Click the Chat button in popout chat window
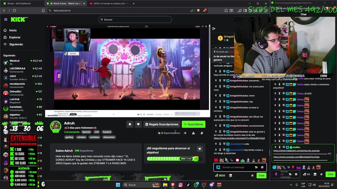 click(x=330, y=174)
